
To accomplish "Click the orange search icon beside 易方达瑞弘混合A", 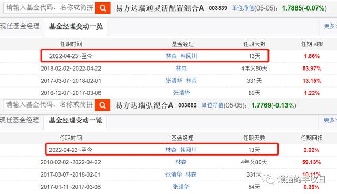I will [x=102, y=105].
